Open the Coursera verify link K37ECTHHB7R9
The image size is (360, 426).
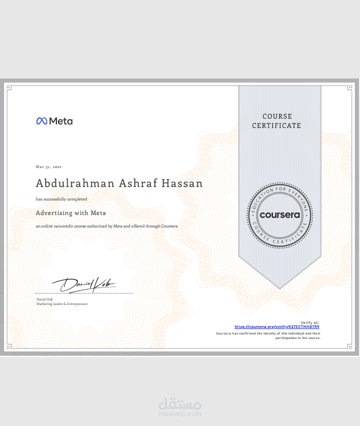277,327
